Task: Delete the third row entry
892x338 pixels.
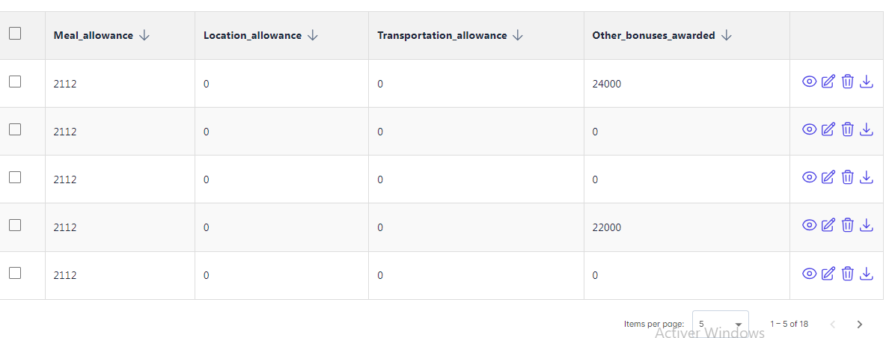Action: [x=847, y=177]
